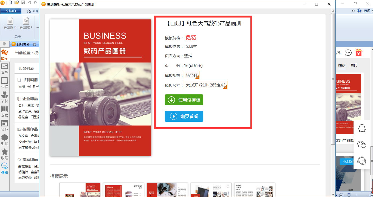Open the 版式 layout sidebar icon
Viewport: 373px width, 197px height.
pos(5,111)
